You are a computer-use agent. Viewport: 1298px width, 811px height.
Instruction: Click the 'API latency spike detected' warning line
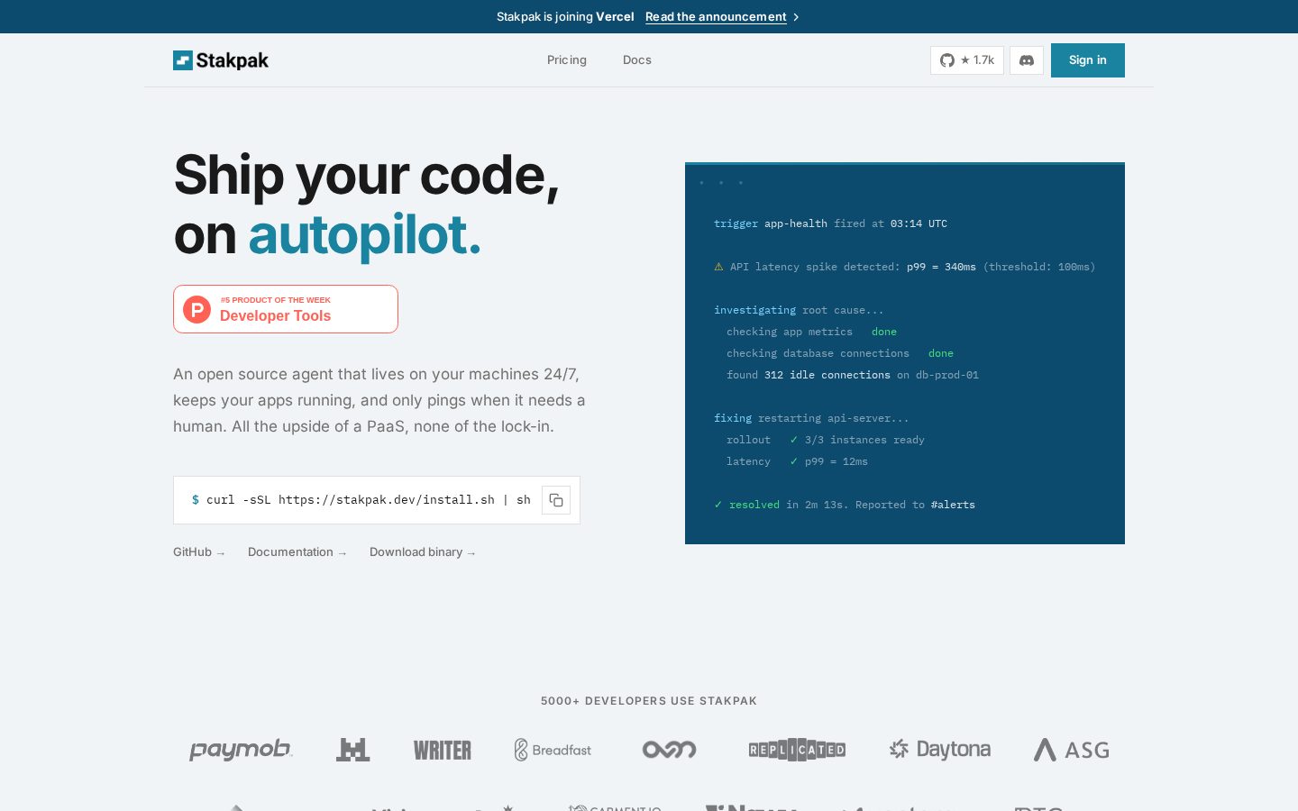[904, 267]
